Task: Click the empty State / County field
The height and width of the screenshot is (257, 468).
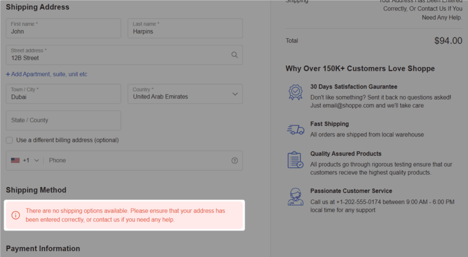Action: click(63, 121)
